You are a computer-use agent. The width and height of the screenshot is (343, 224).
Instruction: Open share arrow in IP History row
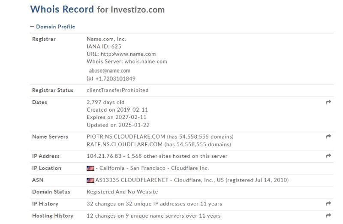pos(328,204)
